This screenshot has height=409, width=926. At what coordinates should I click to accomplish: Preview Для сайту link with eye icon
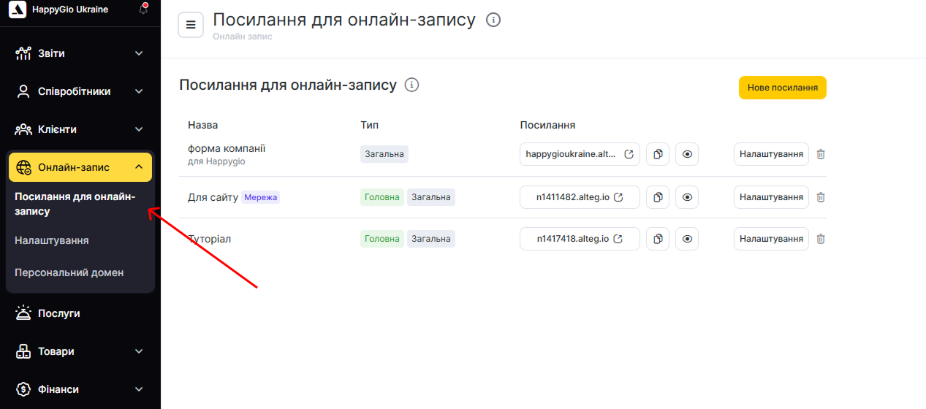pos(687,197)
